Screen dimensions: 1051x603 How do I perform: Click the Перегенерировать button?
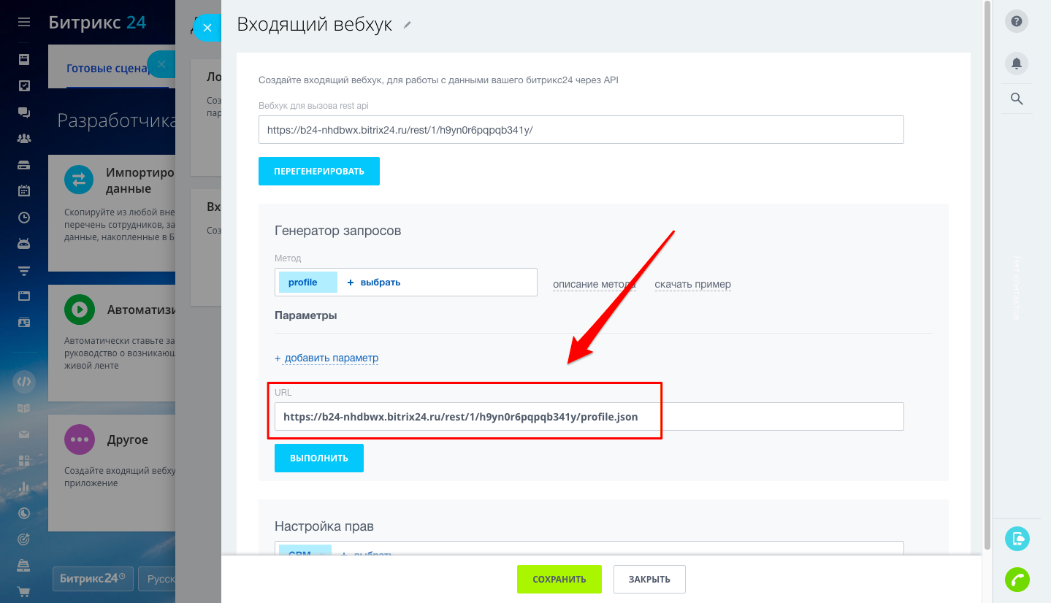319,171
